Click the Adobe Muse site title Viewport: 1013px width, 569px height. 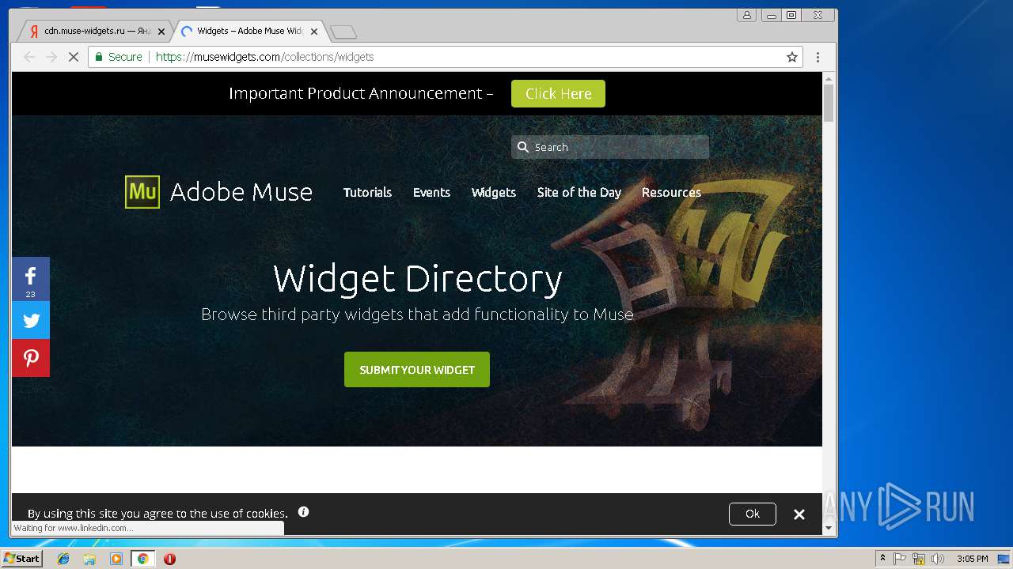(x=241, y=192)
